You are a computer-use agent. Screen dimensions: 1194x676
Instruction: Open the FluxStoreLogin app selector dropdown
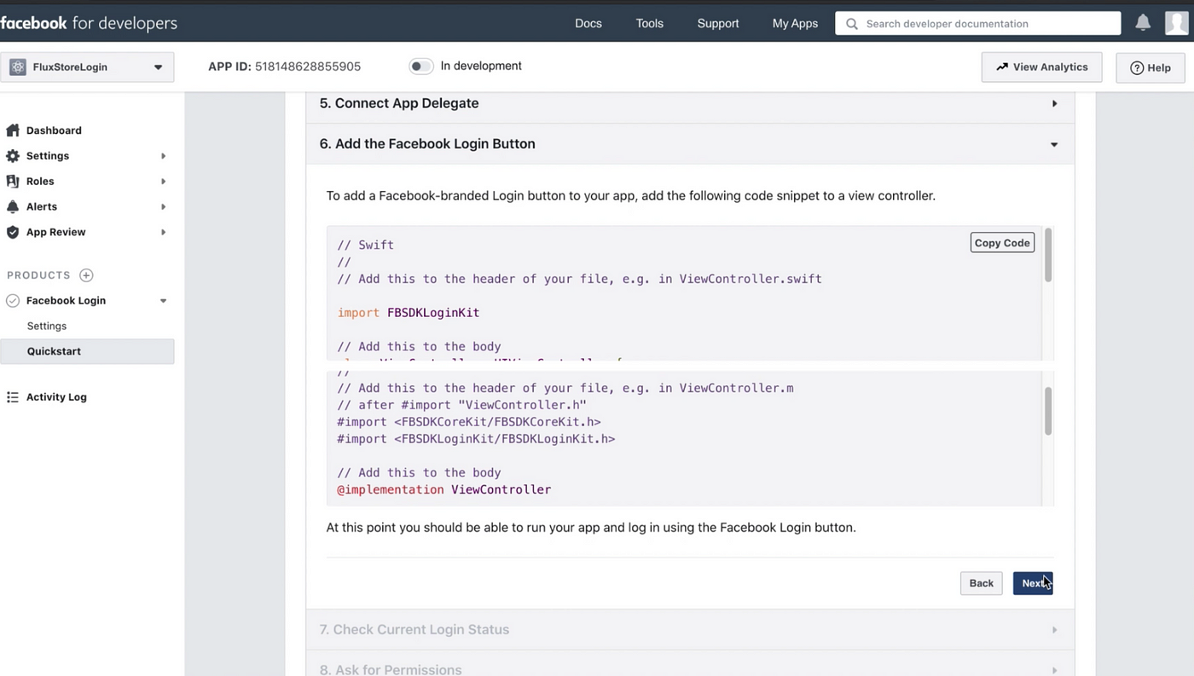coord(87,67)
